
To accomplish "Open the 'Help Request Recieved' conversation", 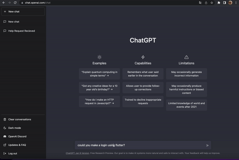I will pyautogui.click(x=23, y=31).
